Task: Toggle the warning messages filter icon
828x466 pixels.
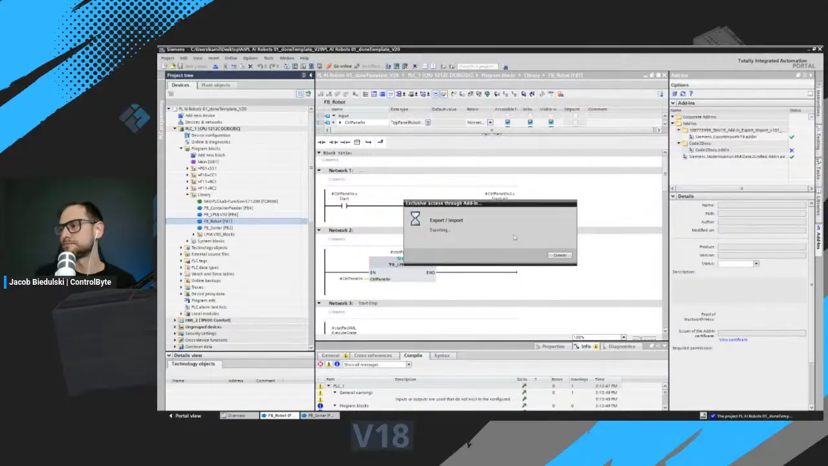Action: pyautogui.click(x=329, y=364)
